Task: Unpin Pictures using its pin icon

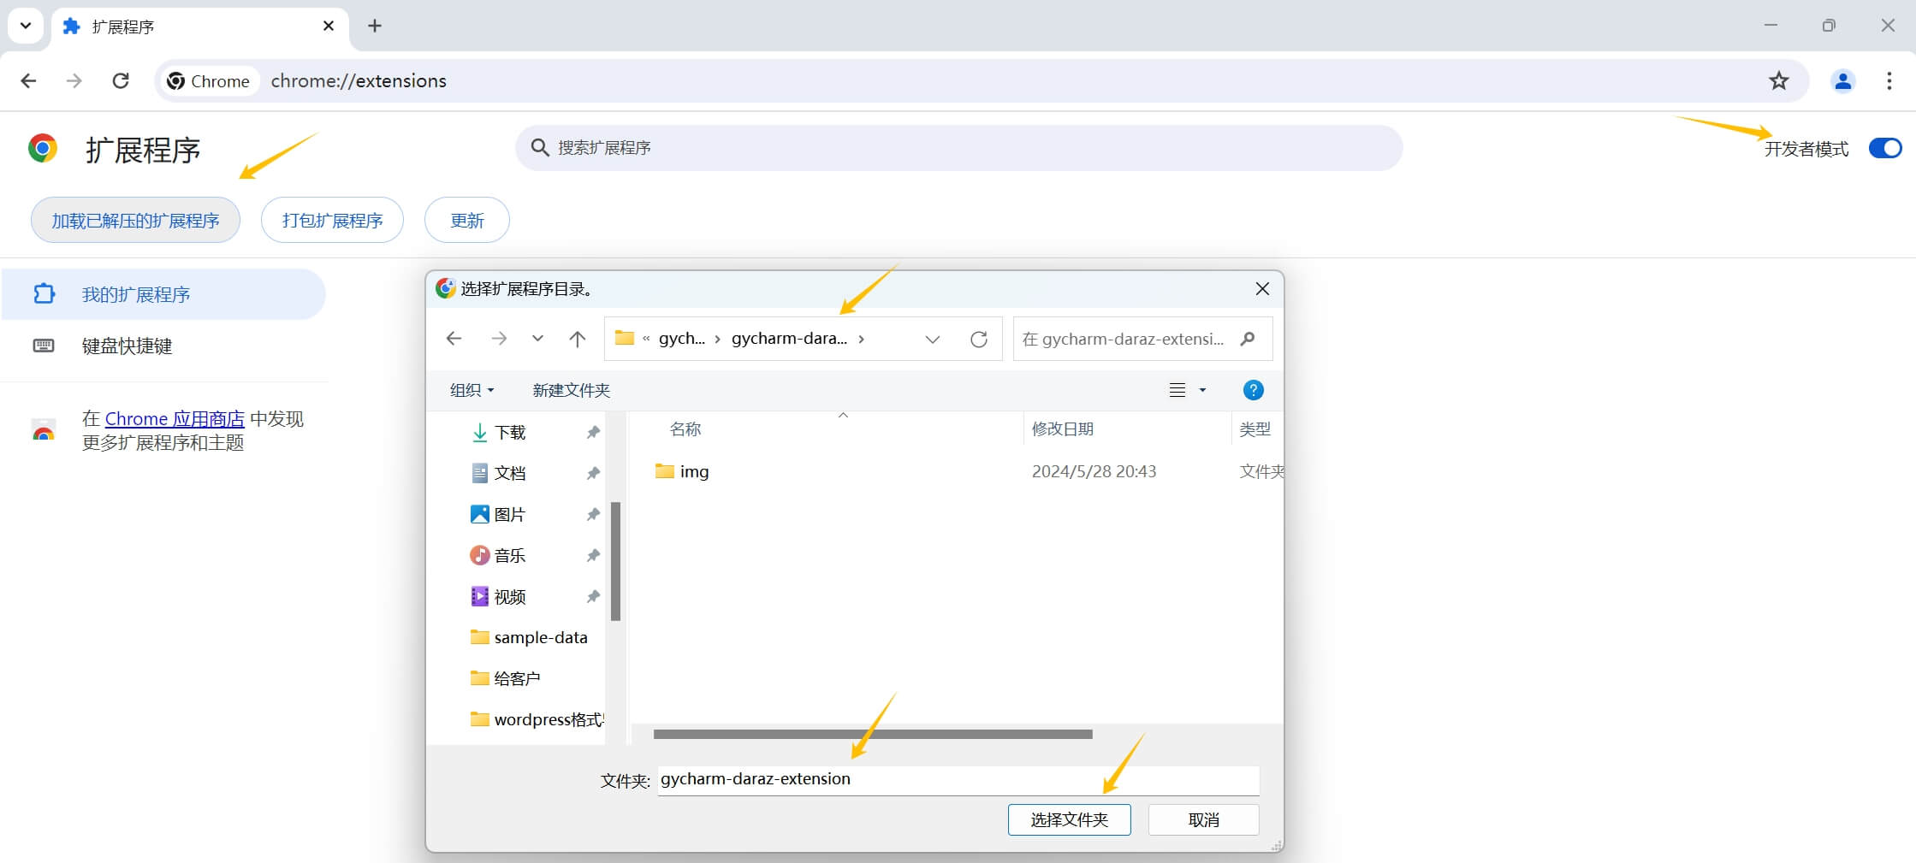Action: 593,514
